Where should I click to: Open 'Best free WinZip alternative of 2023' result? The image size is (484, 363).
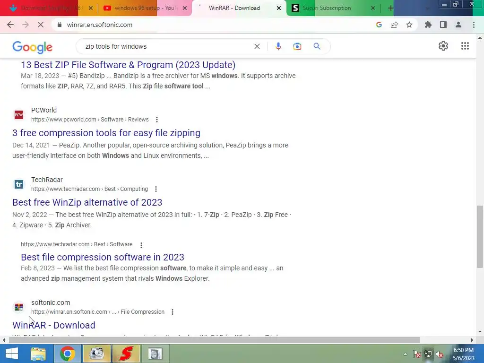pyautogui.click(x=87, y=202)
